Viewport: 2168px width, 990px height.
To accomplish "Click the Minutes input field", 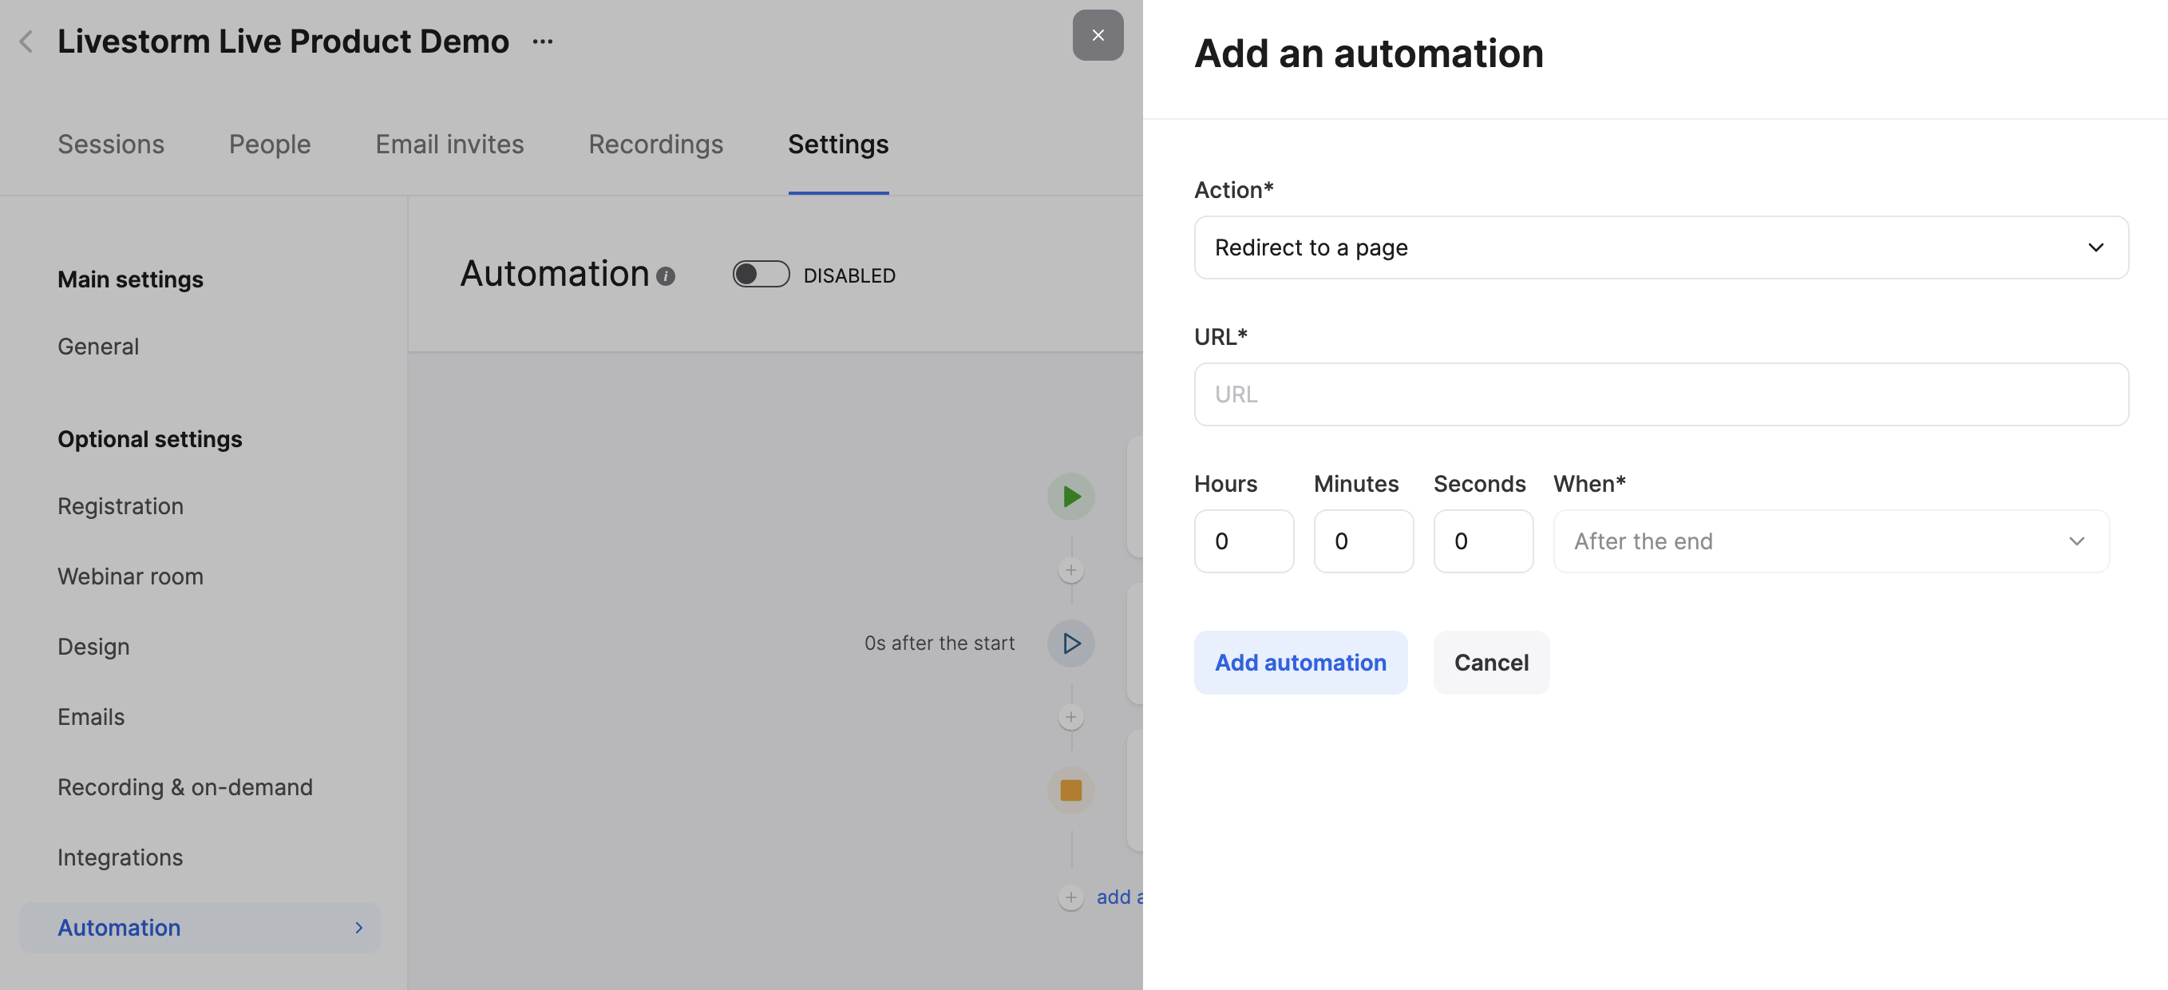I will (1363, 541).
